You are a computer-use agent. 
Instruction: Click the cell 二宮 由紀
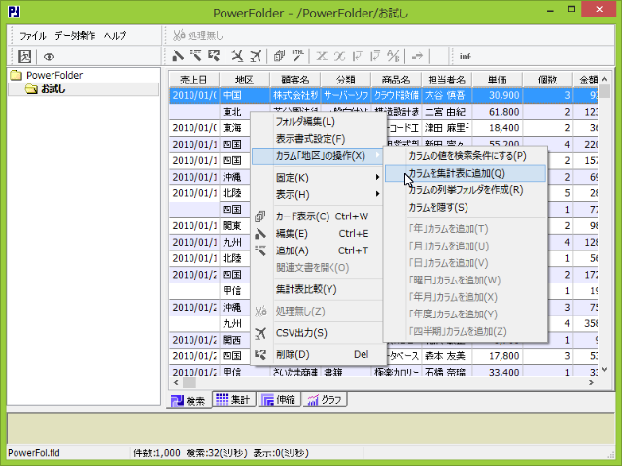coord(447,112)
